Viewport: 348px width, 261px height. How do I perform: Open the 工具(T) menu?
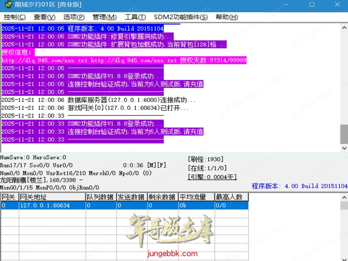135,17
